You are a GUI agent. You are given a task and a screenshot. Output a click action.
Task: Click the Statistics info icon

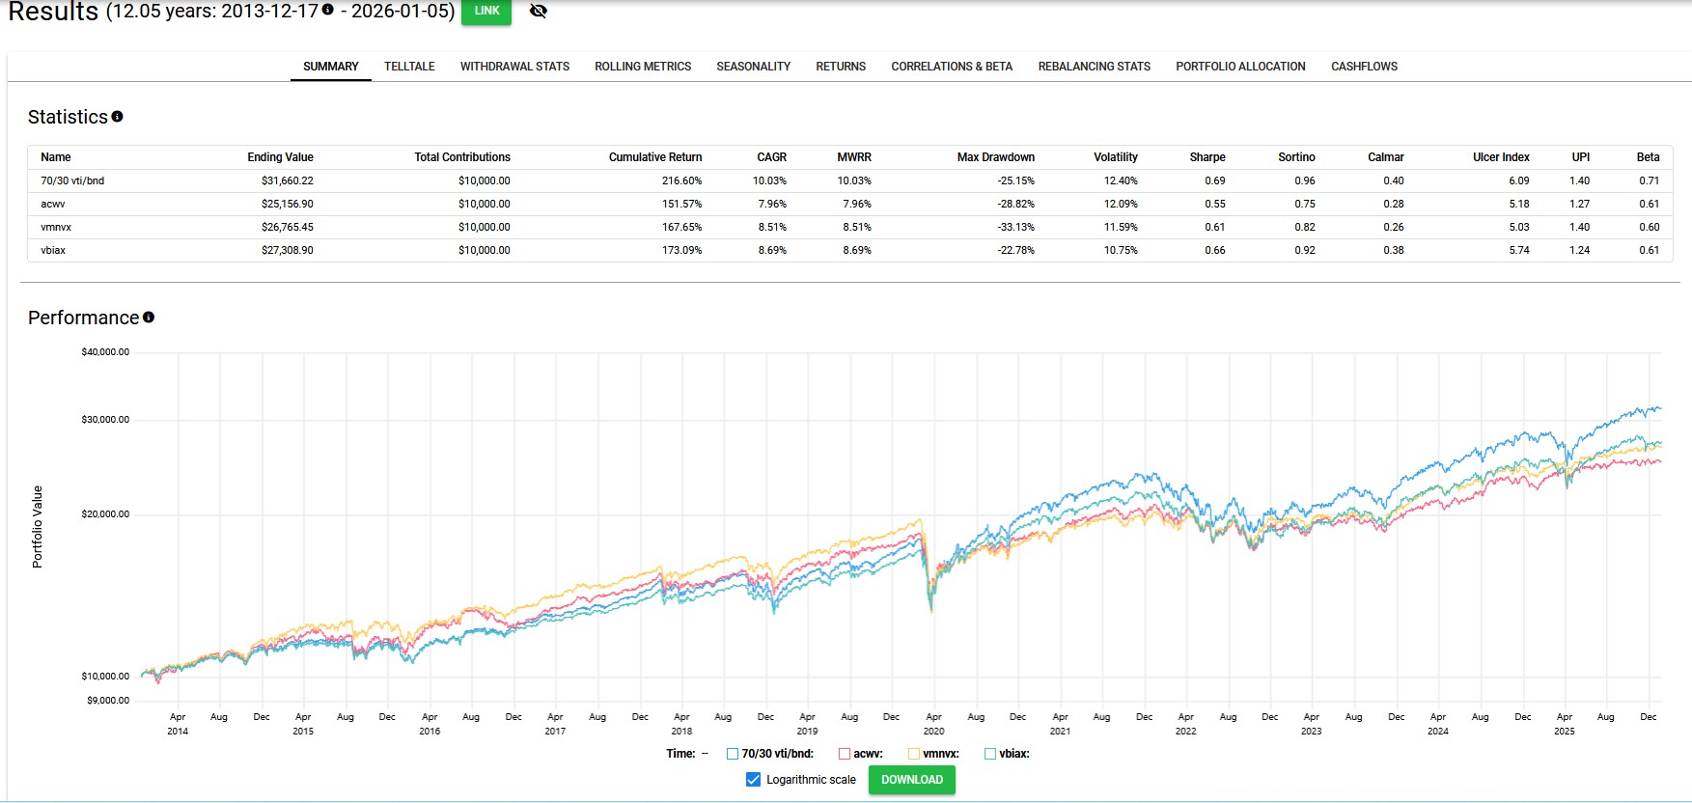tap(117, 117)
